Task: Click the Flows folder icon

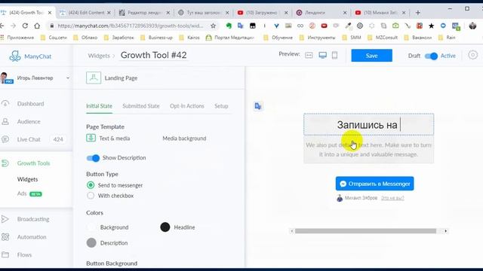Action: (x=5, y=254)
